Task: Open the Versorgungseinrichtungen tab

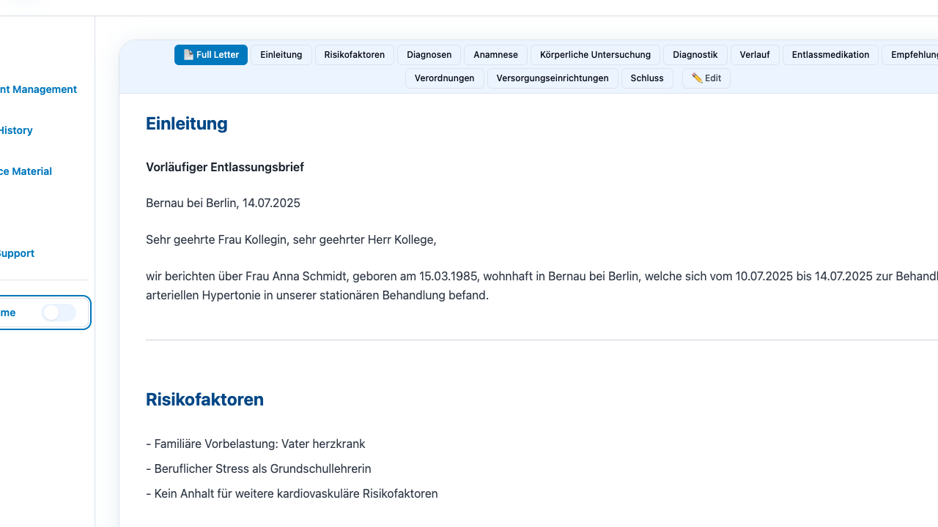Action: coord(553,78)
